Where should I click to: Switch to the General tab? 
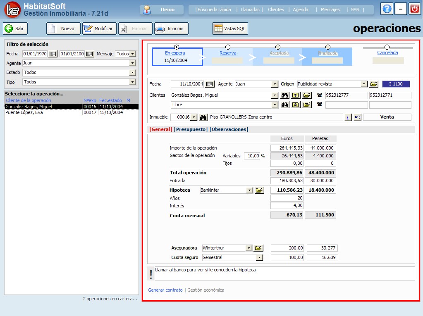point(161,129)
